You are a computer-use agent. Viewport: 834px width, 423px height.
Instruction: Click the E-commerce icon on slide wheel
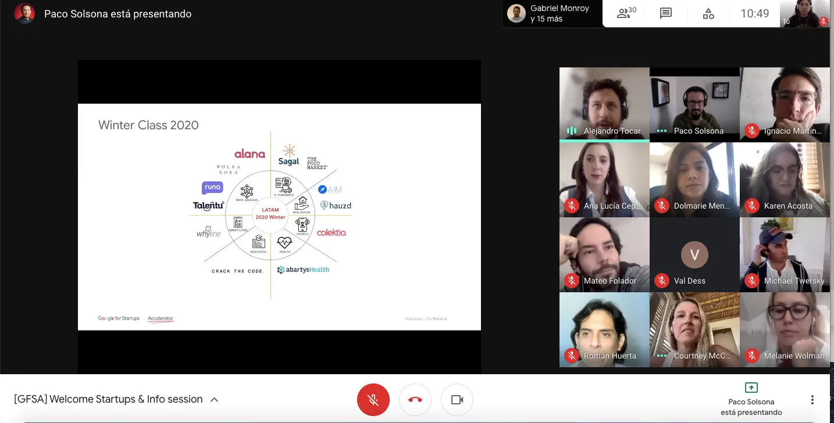(284, 187)
